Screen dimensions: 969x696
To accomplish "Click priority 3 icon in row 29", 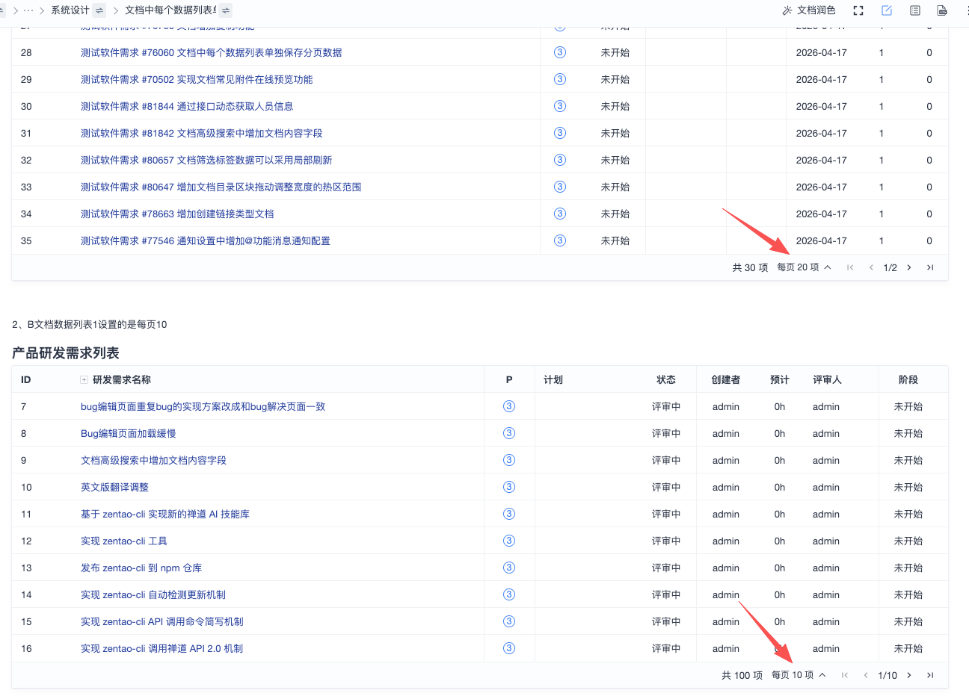I will click(x=560, y=79).
